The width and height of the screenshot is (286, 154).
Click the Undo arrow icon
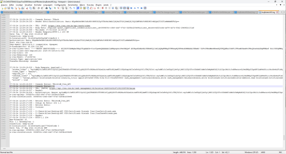[x=39, y=8]
